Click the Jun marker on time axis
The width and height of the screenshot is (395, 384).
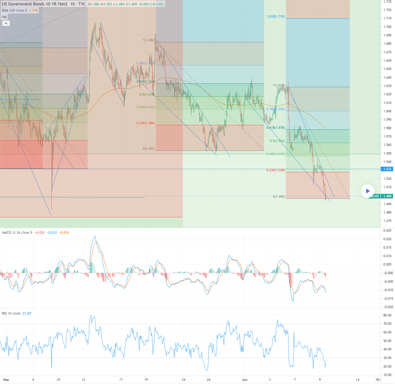click(x=244, y=380)
